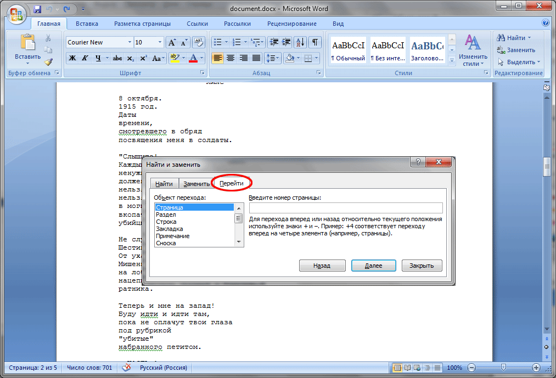Image resolution: width=556 pixels, height=378 pixels.
Task: Open the font size dropdown showing 10
Action: (x=160, y=42)
